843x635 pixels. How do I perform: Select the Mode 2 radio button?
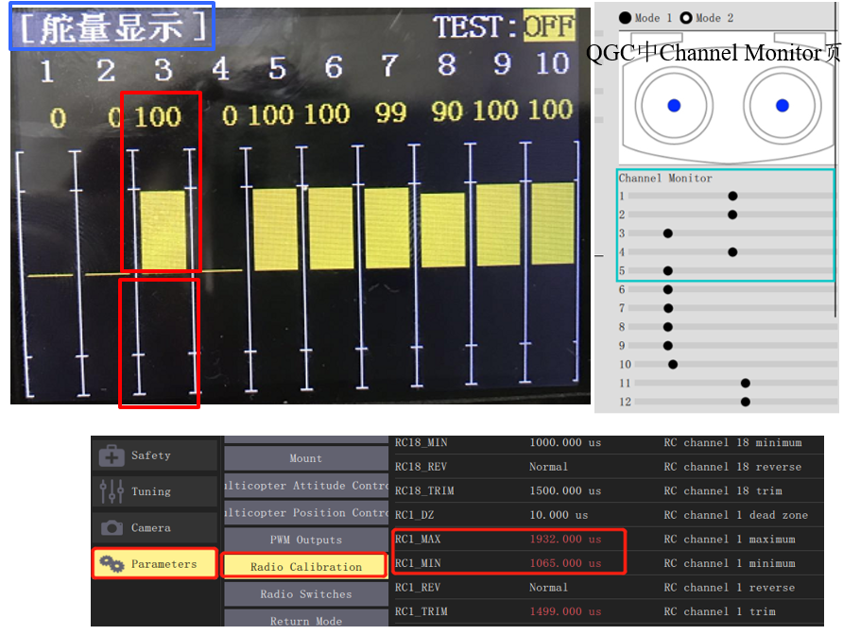[x=686, y=18]
